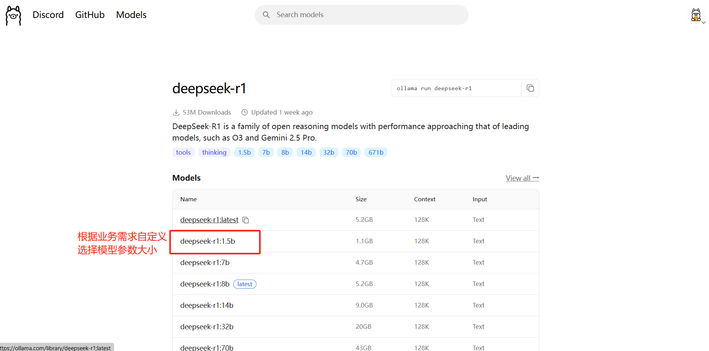Open the deepseek-r1:1.5b model
The width and height of the screenshot is (709, 351).
pos(208,241)
